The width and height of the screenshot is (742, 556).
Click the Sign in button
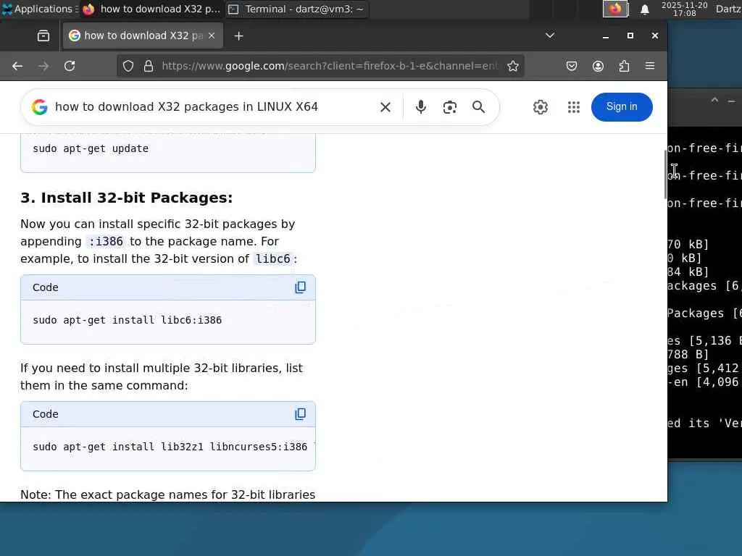pos(622,107)
